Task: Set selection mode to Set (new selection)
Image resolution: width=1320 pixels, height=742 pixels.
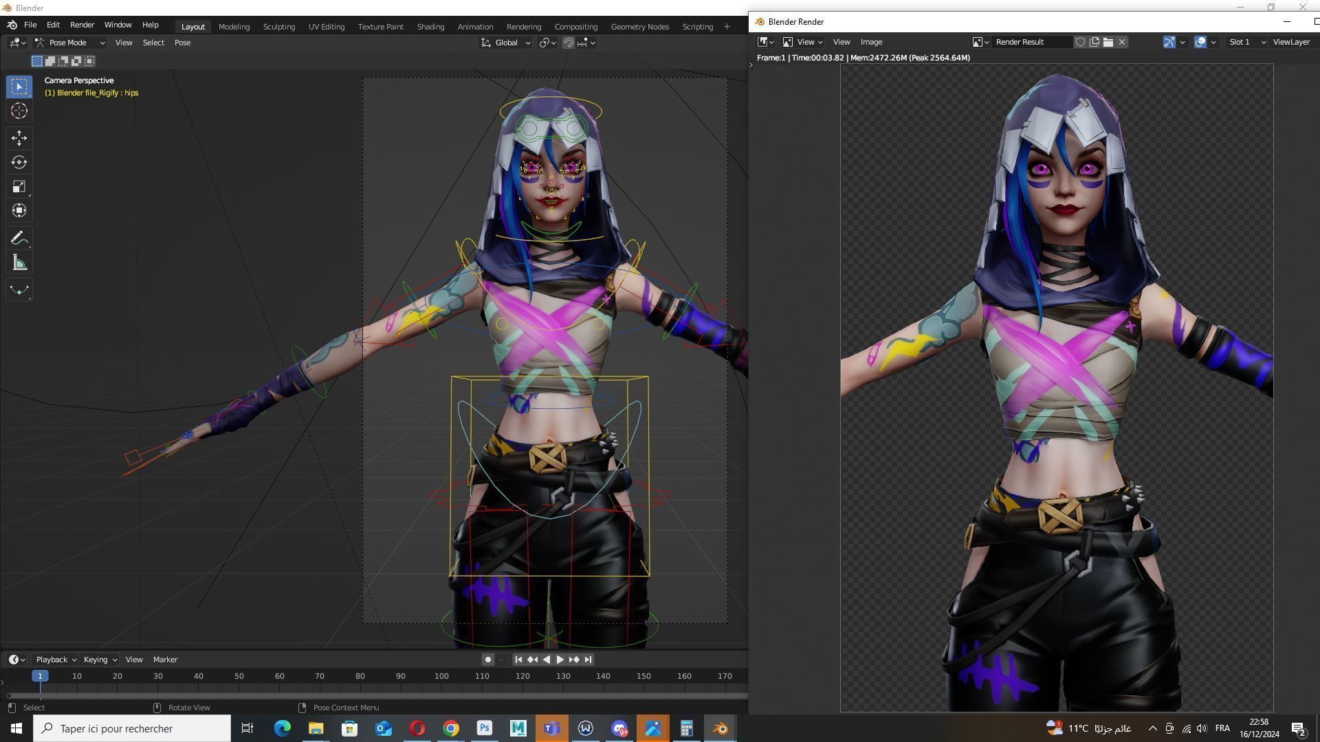Action: [x=37, y=61]
